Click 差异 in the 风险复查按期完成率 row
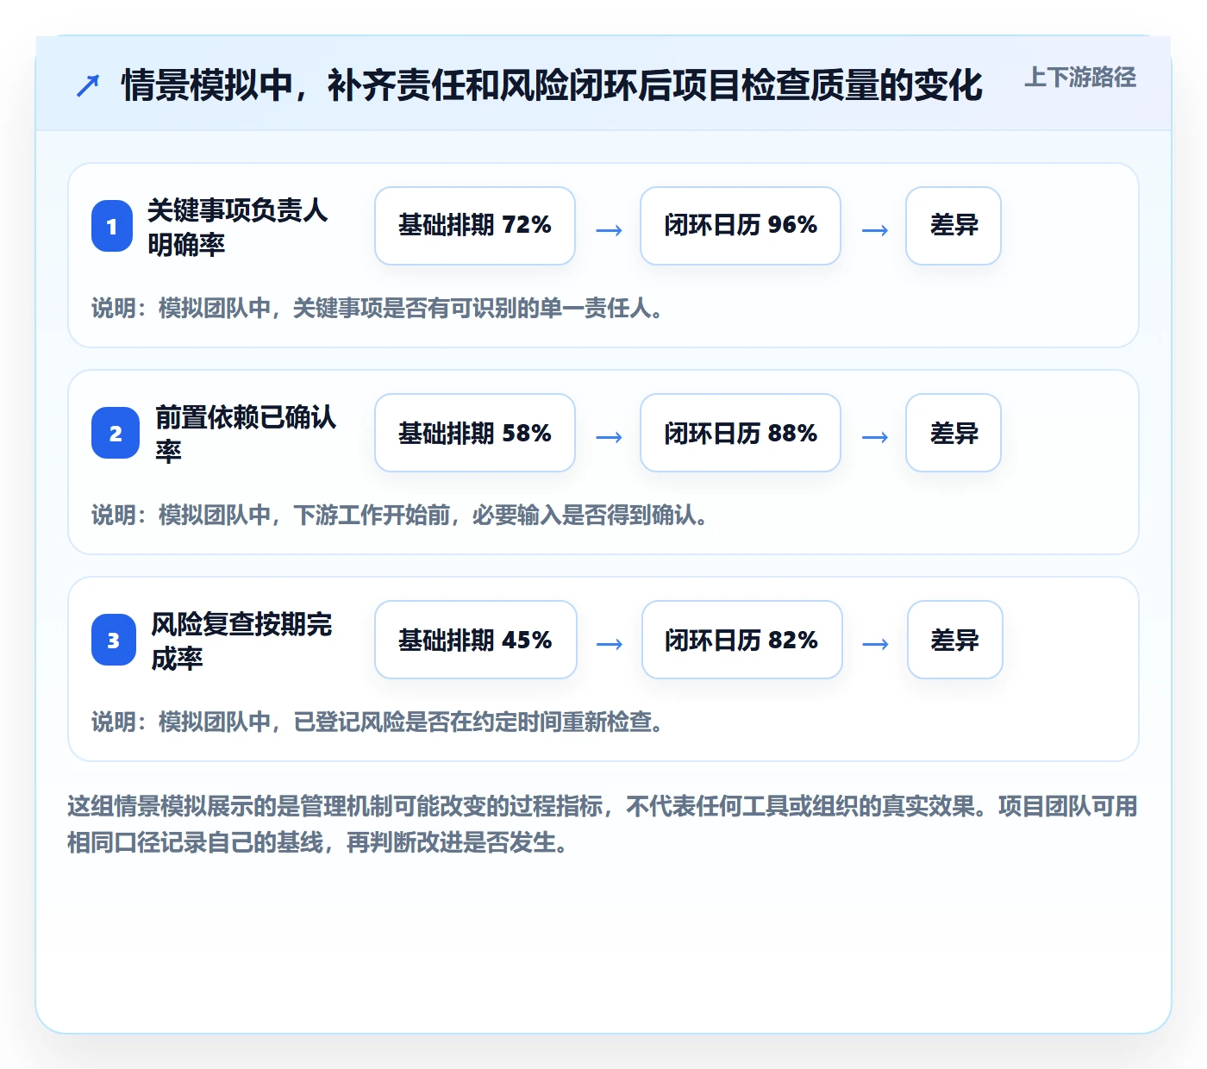Screen dimensions: 1207x1069 coord(955,640)
